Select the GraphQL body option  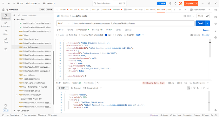point(125,35)
